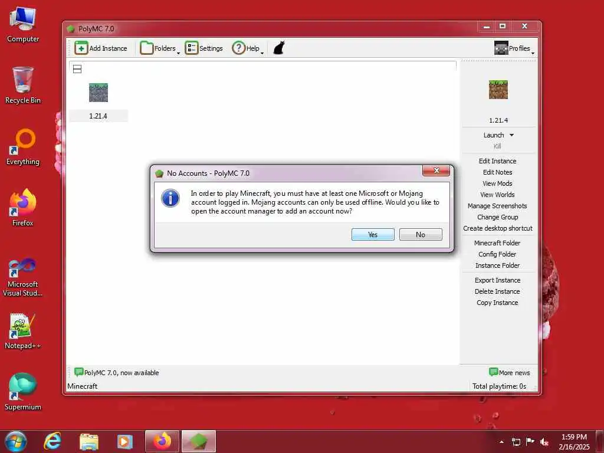Open View Worlds
The width and height of the screenshot is (604, 453).
[497, 195]
